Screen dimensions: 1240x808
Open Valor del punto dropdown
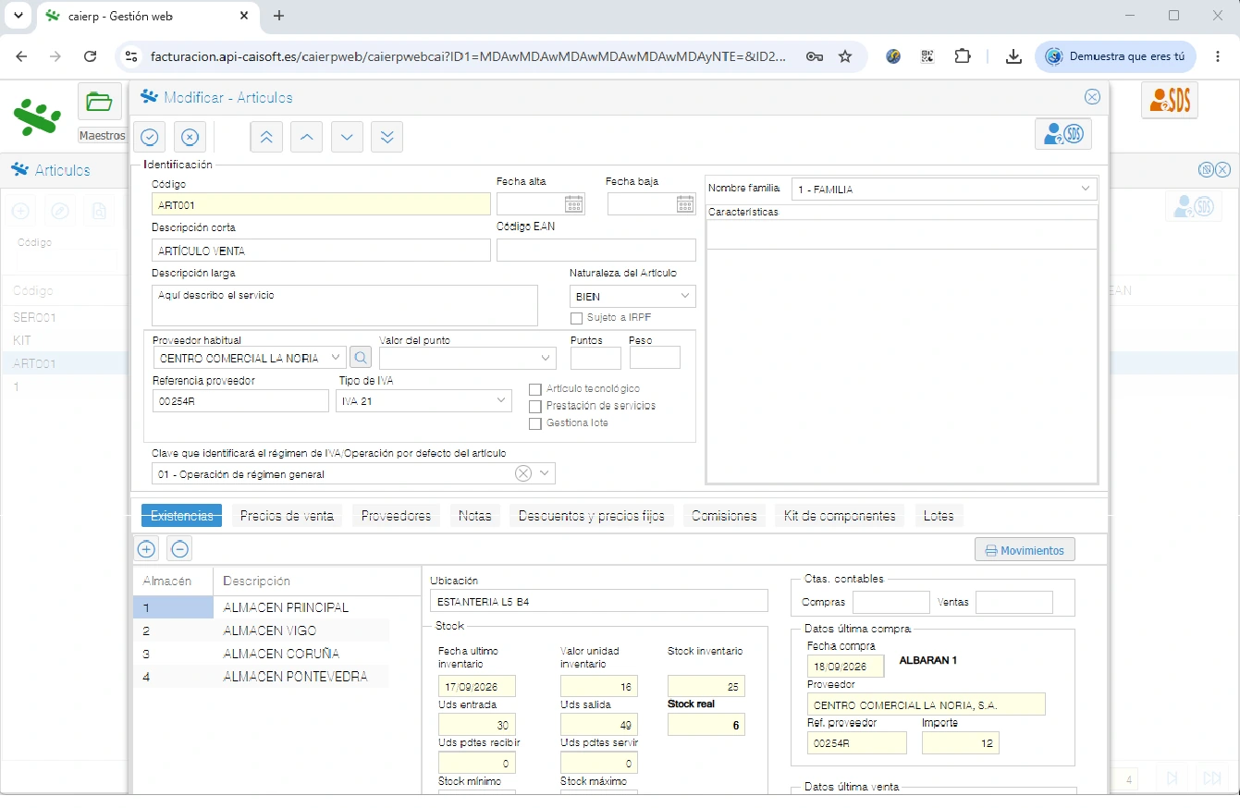(x=546, y=357)
